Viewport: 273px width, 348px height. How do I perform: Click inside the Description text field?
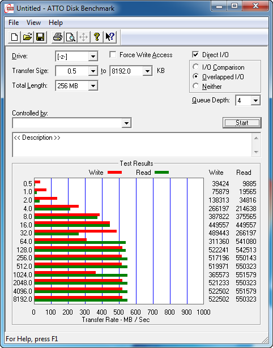[x=133, y=145]
